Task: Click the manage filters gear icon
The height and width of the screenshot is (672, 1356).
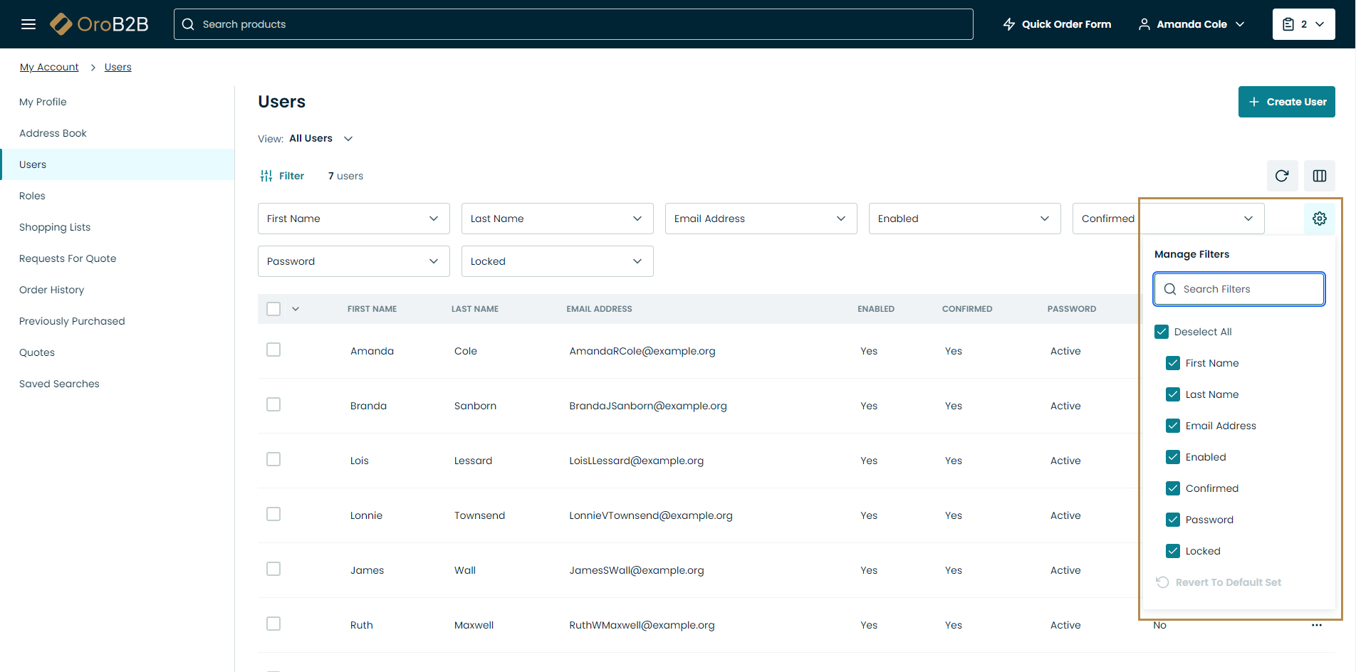Action: pos(1320,219)
